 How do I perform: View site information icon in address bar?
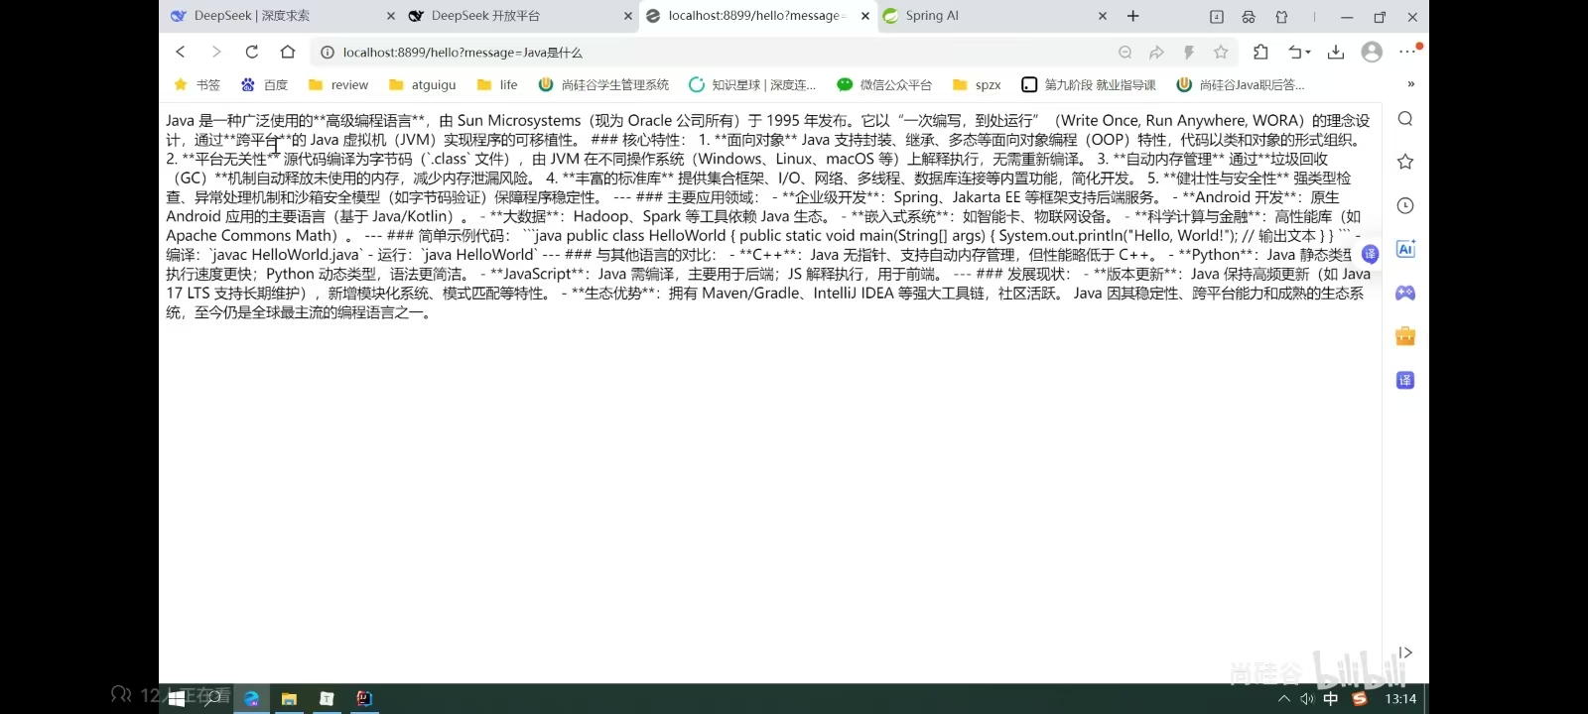328,53
